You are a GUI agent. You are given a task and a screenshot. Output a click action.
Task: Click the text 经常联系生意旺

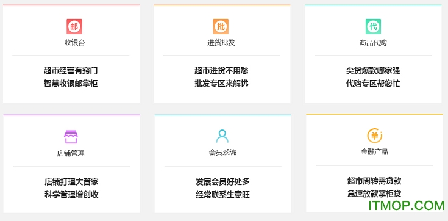[x=223, y=195]
